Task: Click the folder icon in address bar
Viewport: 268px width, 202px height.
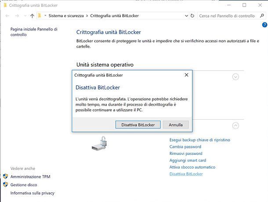Action: 40,15
